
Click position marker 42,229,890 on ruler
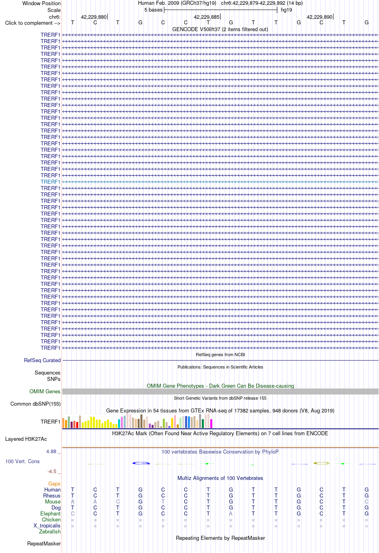click(320, 17)
